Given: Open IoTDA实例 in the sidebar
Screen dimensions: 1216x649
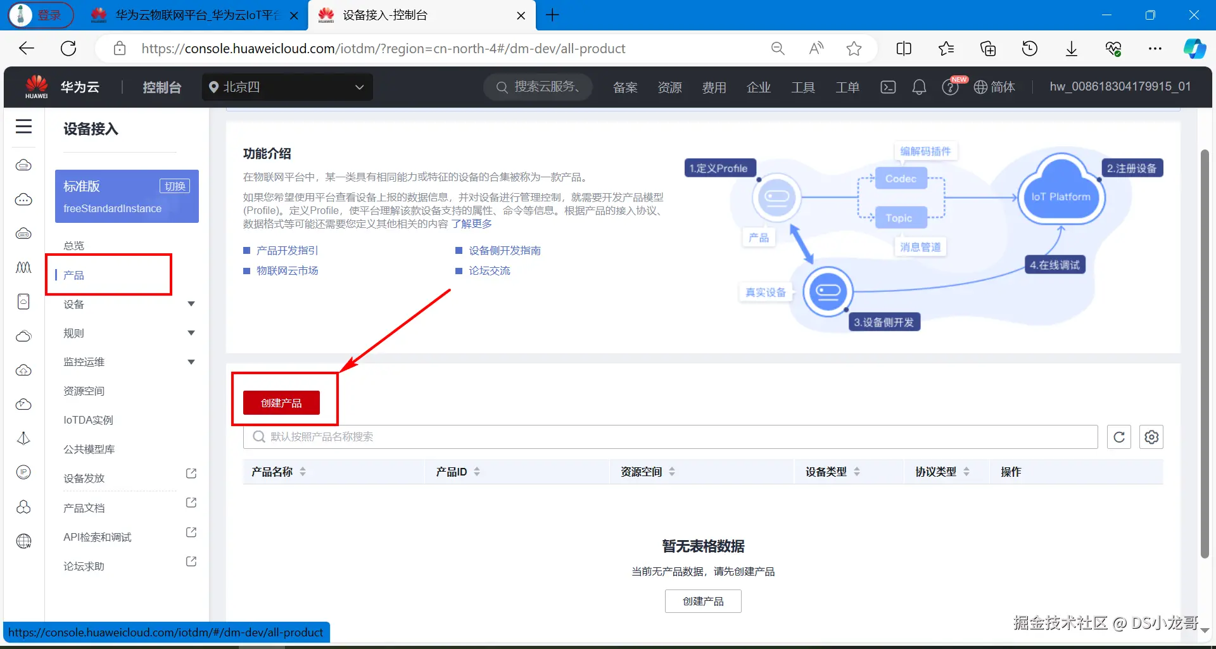Looking at the screenshot, I should pyautogui.click(x=89, y=420).
